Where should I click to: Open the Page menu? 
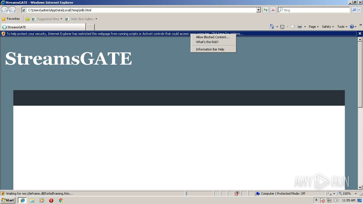[313, 27]
